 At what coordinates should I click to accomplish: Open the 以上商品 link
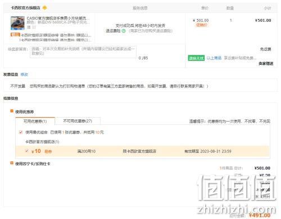214,58
